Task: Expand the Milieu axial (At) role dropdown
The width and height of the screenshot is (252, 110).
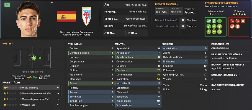Action: click(x=58, y=88)
